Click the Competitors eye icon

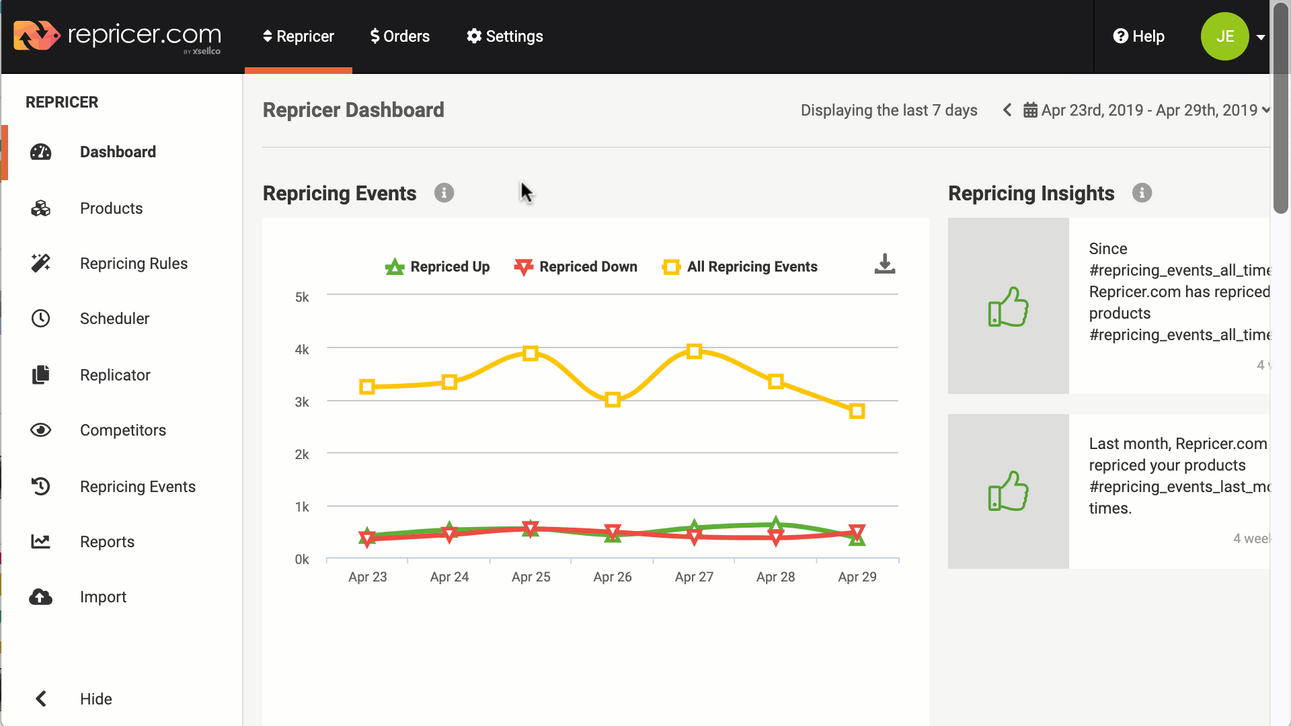point(41,430)
